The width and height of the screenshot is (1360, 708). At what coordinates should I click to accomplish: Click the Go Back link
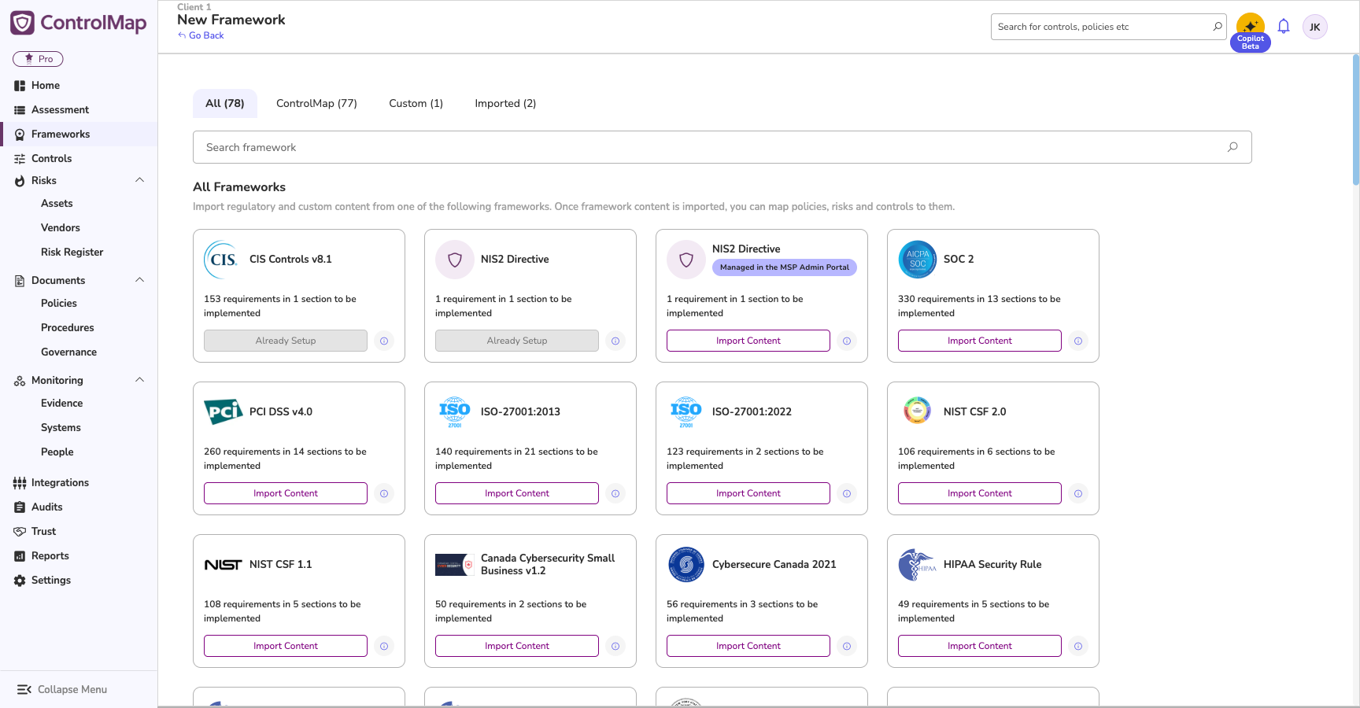point(201,35)
